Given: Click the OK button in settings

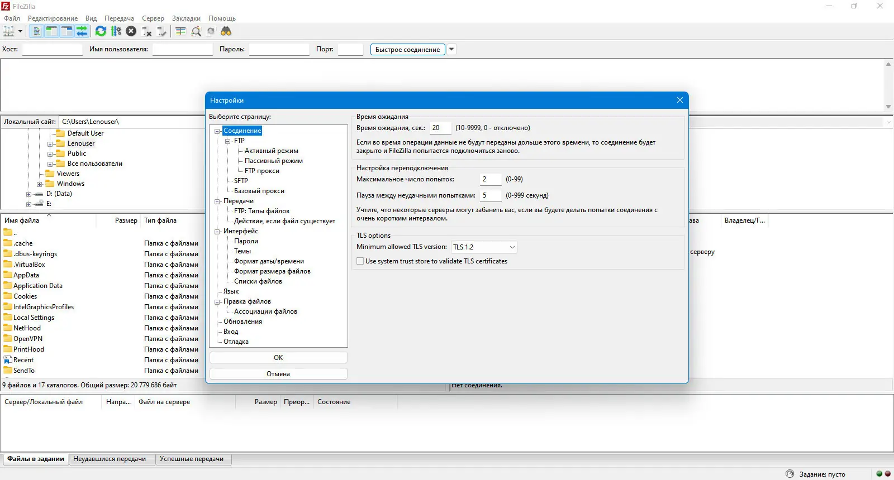Looking at the screenshot, I should coord(278,358).
